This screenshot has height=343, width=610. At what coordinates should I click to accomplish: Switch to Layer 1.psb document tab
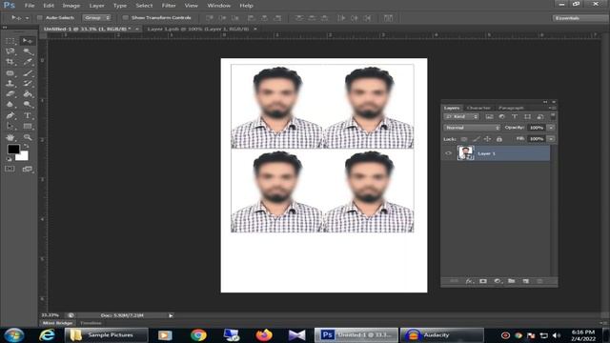197,29
